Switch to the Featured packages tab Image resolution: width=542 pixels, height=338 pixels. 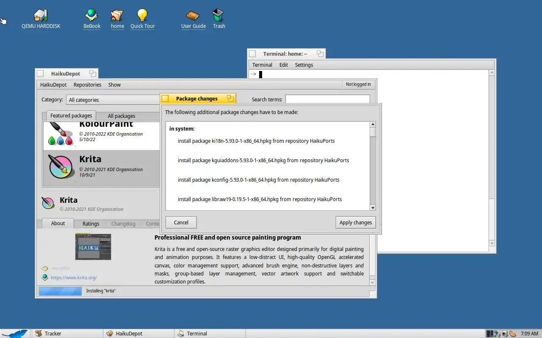[71, 115]
